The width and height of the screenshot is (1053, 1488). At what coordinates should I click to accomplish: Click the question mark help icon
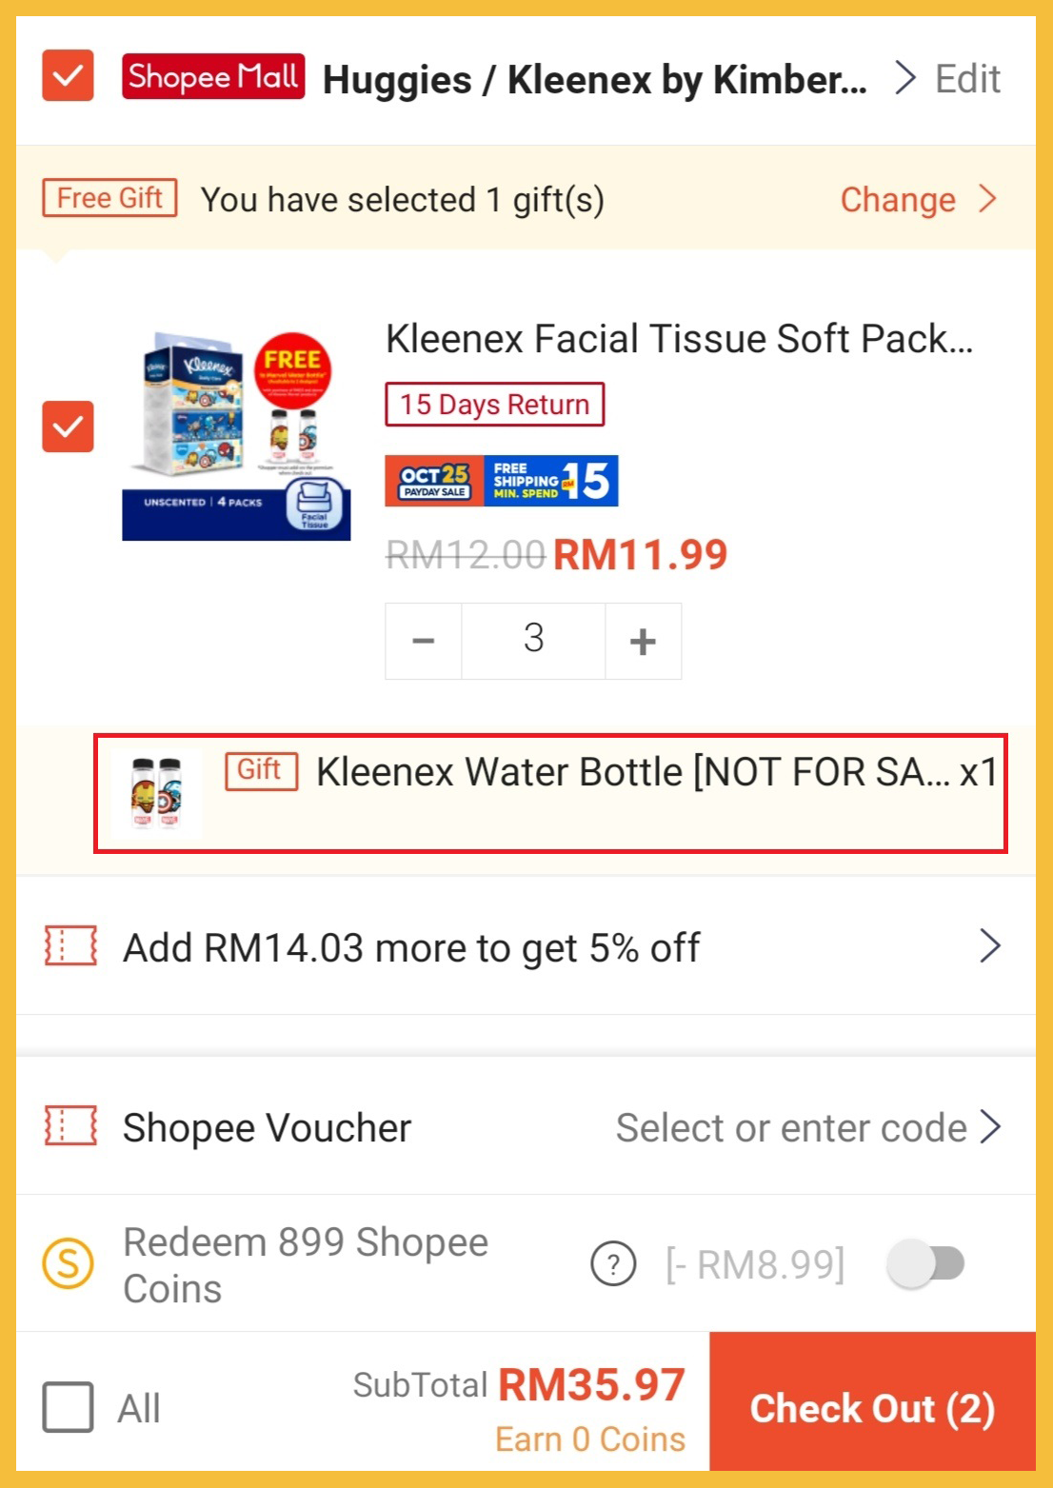(613, 1264)
